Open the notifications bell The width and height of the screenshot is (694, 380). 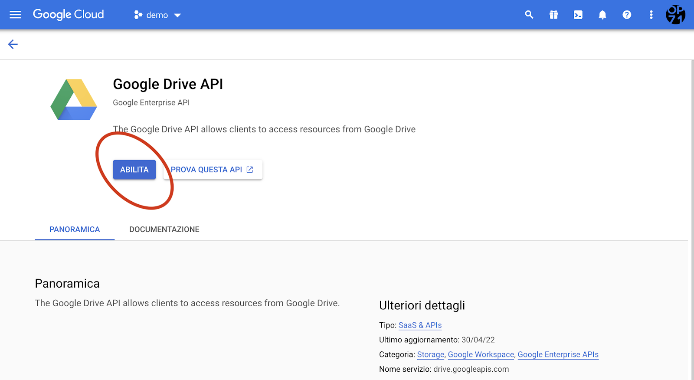602,15
